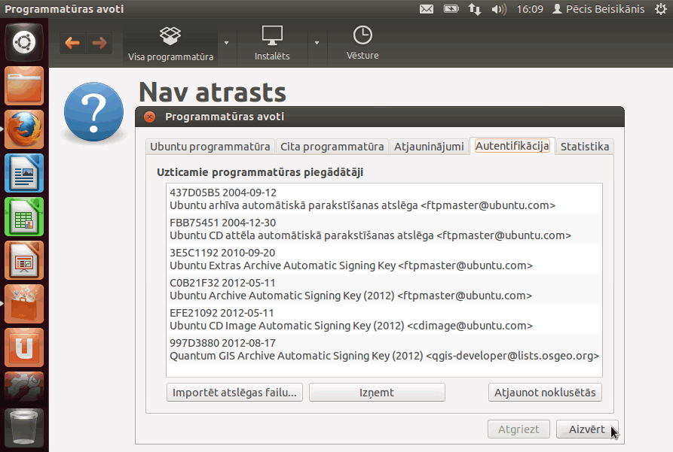Open the Trash in launcher

click(x=24, y=428)
